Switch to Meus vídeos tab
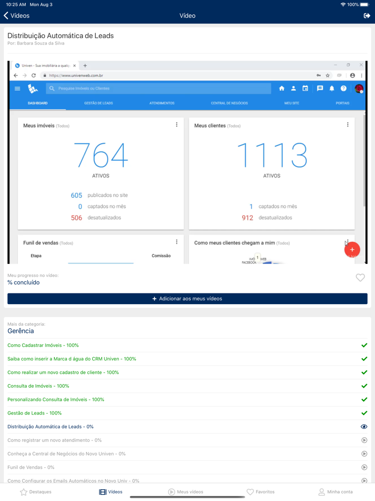 [x=185, y=492]
